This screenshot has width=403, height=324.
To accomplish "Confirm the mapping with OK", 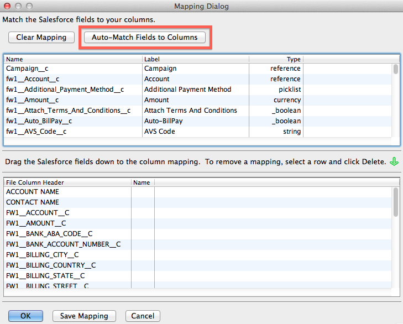I will pos(25,316).
